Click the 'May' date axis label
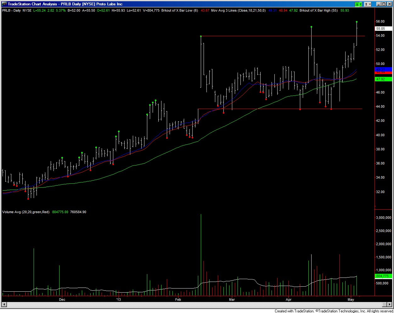 point(351,300)
